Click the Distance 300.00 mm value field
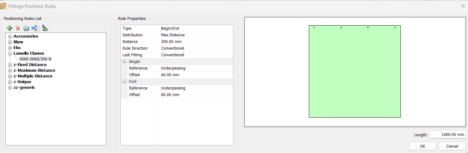This screenshot has width=468, height=153. tap(196, 42)
